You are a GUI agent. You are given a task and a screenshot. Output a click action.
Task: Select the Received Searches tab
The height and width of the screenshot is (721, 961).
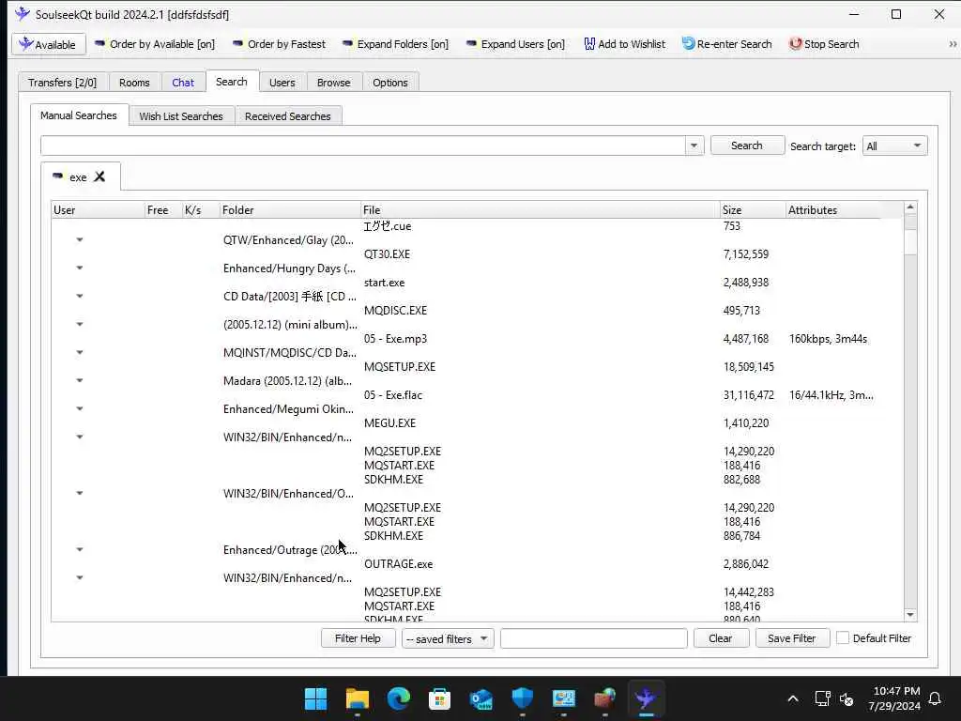click(287, 115)
